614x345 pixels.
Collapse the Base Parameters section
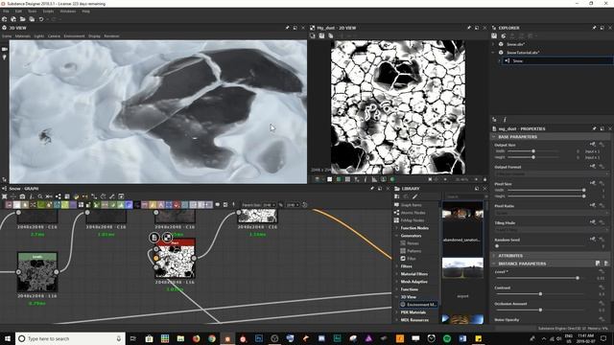tap(494, 137)
